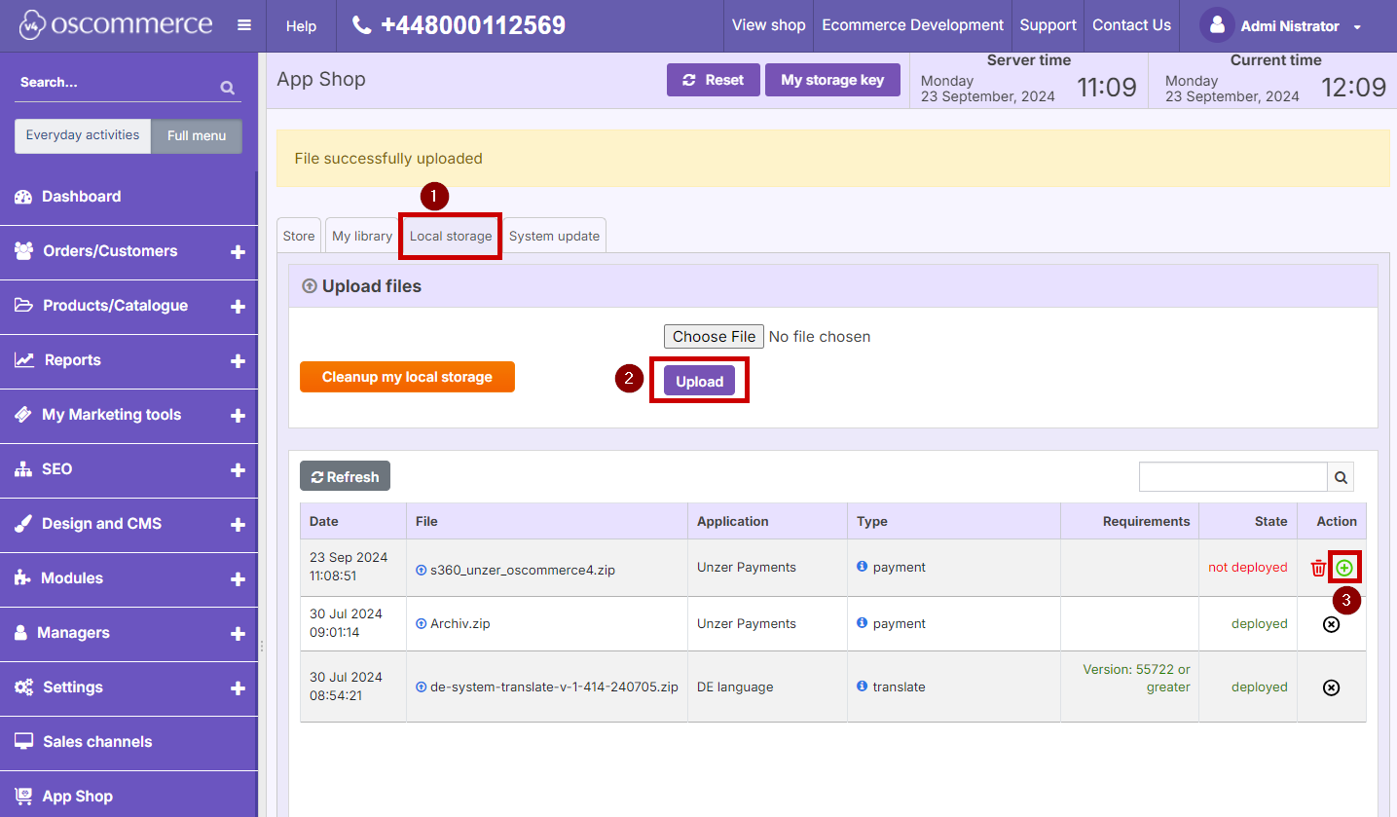The height and width of the screenshot is (817, 1397).
Task: Open Ecommerce Development link
Action: point(912,25)
